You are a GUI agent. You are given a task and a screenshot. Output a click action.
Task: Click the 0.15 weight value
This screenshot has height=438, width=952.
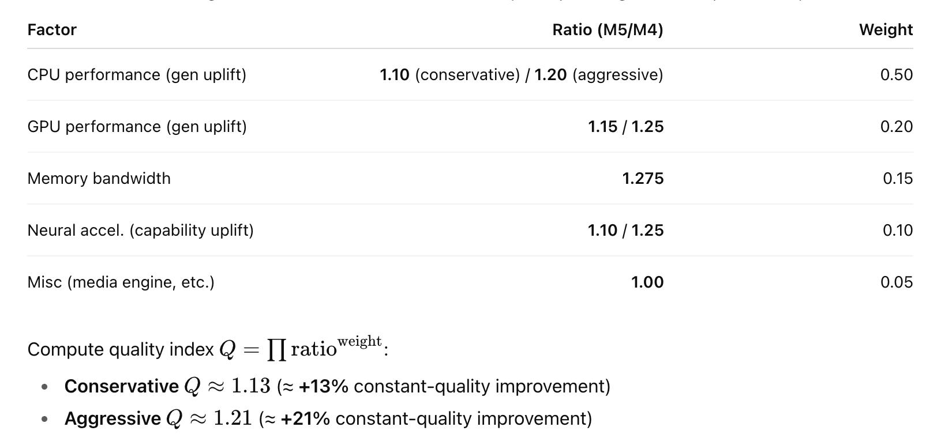[x=897, y=179]
